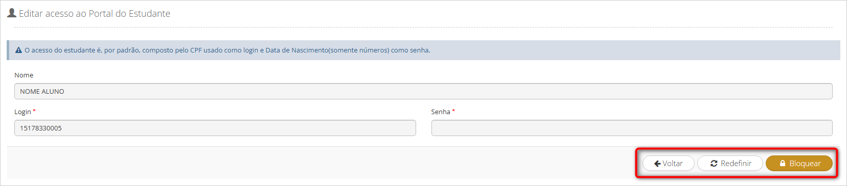The height and width of the screenshot is (186, 847).
Task: Block student access with Bloquear button text
Action: coord(805,164)
